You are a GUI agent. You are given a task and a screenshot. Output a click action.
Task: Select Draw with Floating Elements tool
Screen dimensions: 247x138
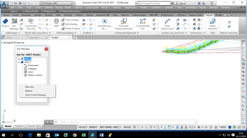(x=123, y=24)
